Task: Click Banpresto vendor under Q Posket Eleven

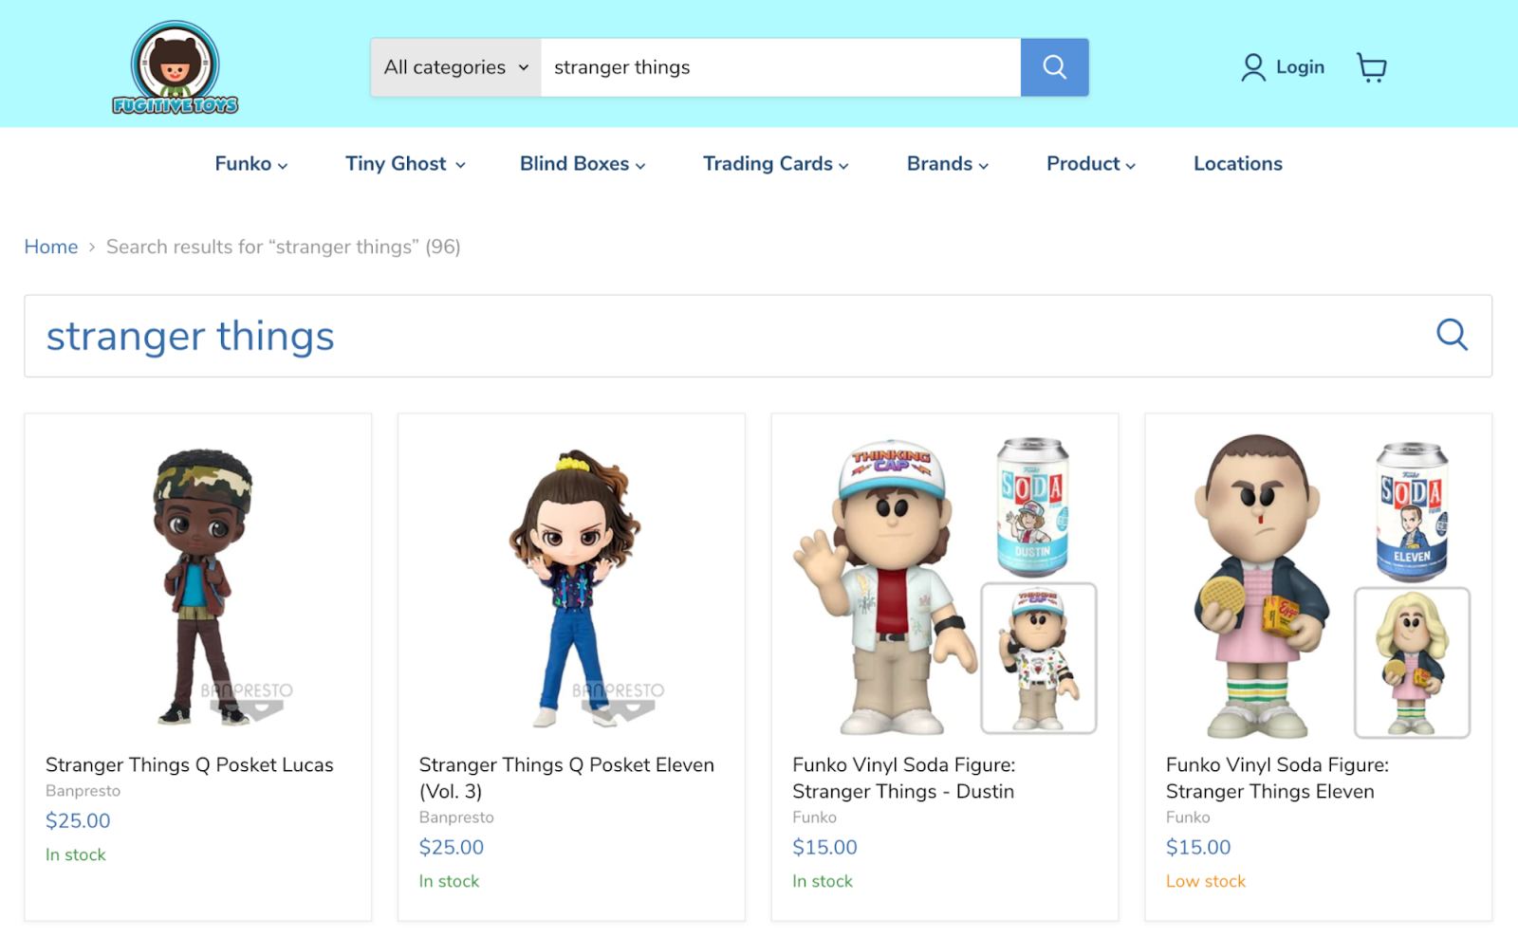Action: point(456,818)
